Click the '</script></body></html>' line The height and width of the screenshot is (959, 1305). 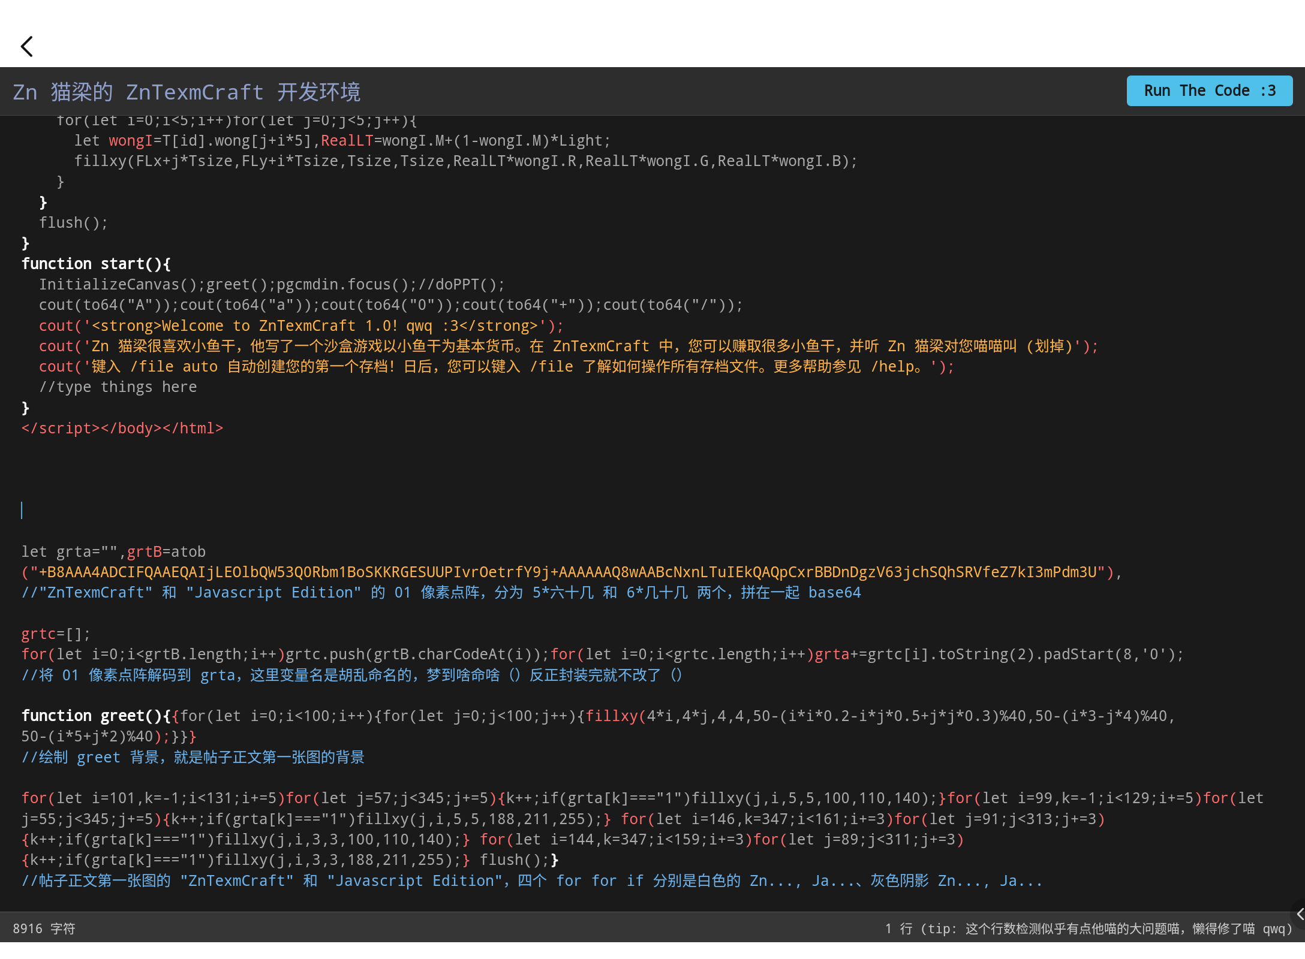(122, 429)
